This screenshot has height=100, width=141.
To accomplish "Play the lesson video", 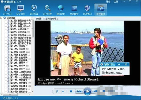I will (88, 91).
